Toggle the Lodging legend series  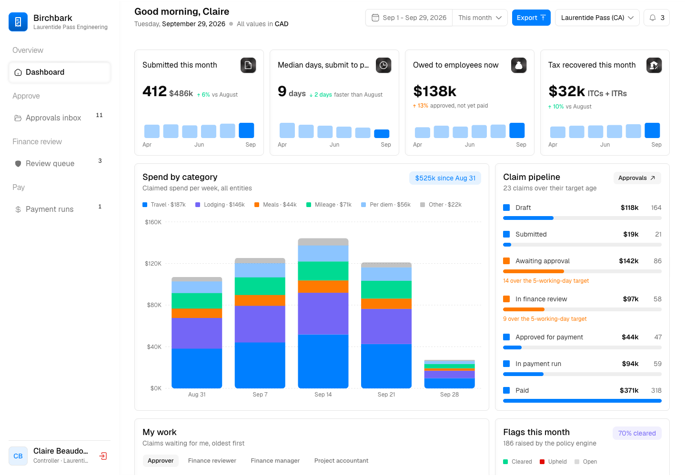[x=220, y=205]
